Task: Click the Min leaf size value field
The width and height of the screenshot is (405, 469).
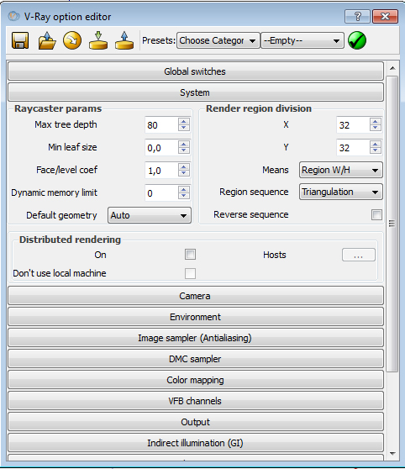Action: pos(161,147)
